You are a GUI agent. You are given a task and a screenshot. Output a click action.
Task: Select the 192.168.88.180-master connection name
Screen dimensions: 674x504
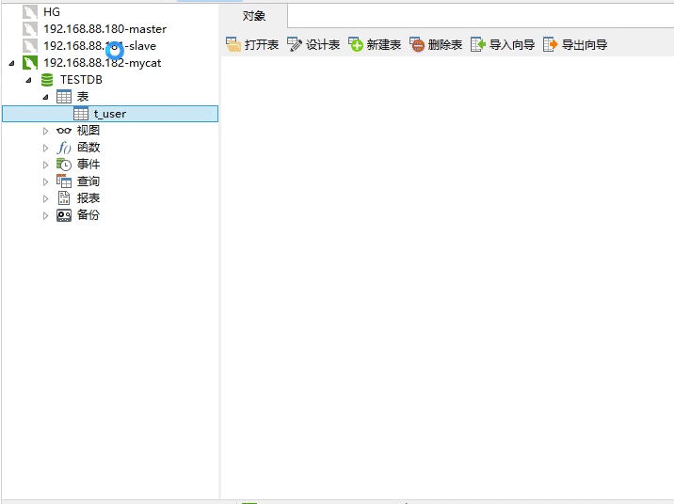[104, 29]
